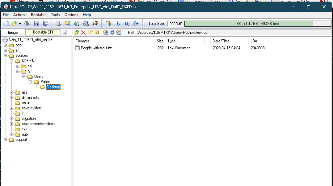Expand the support folder node
The width and height of the screenshot is (333, 186).
[5, 139]
